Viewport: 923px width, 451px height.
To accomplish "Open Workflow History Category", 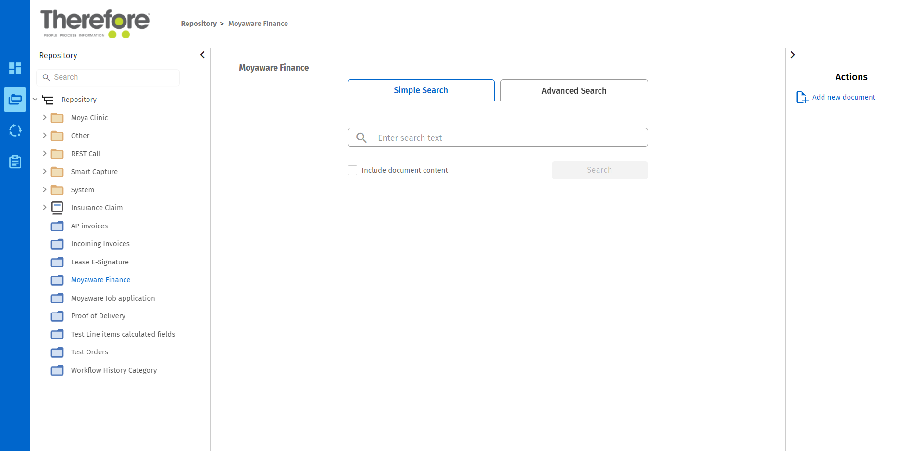I will coord(114,370).
